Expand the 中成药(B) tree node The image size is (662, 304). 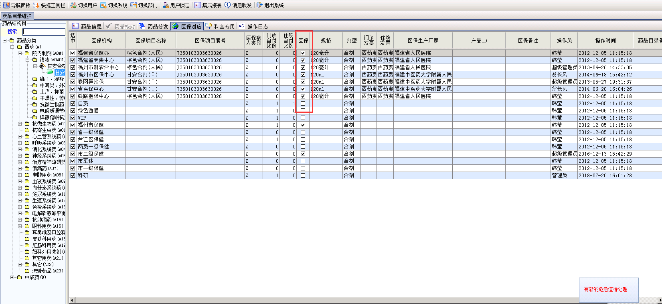[12, 277]
